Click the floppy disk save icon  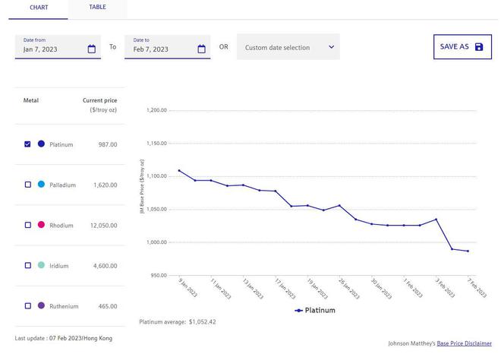(478, 47)
